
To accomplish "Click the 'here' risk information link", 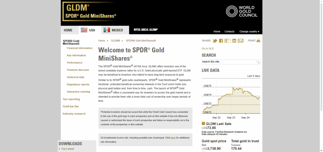I will [173, 138].
